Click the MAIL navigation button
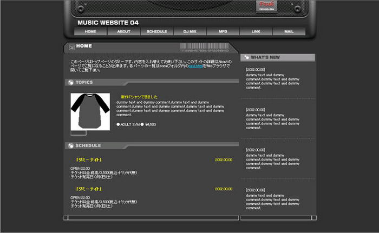This screenshot has width=379, height=233. (x=289, y=32)
